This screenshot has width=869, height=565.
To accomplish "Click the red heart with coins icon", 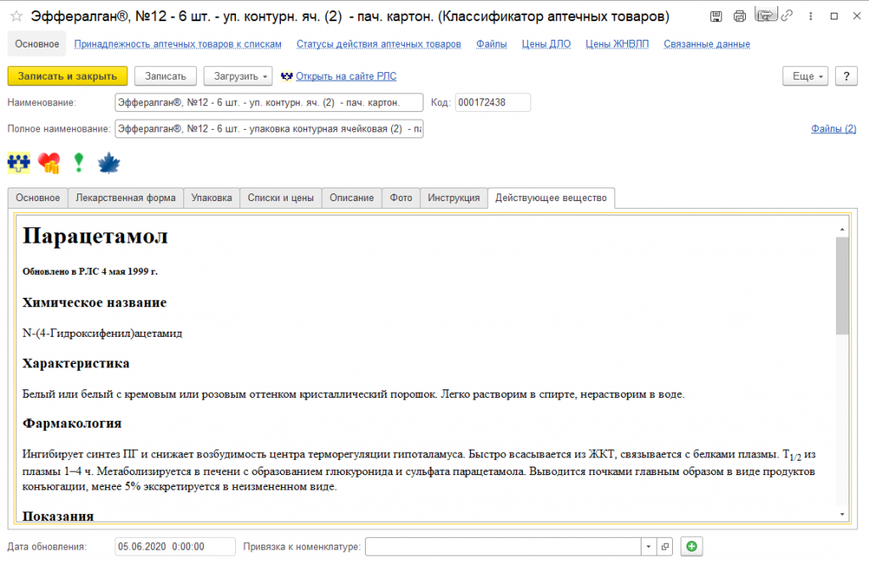I will click(x=49, y=163).
